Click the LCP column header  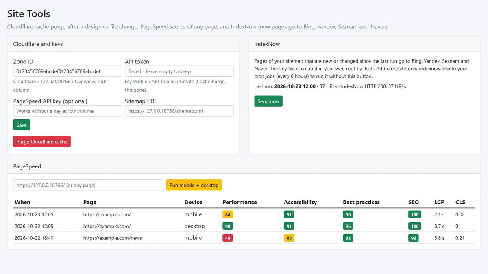439,202
